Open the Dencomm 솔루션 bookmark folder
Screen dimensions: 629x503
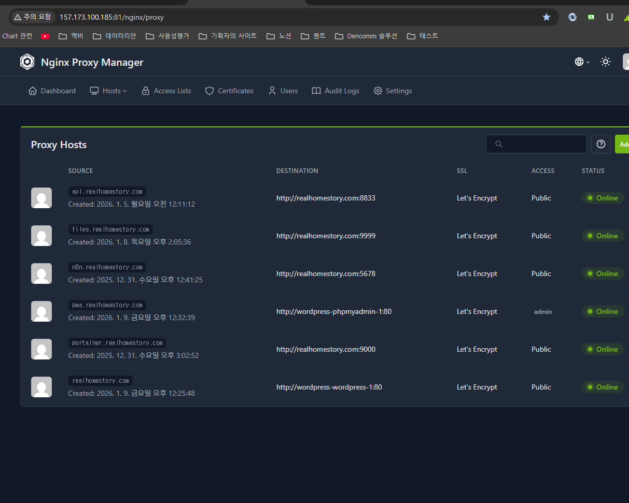click(x=366, y=36)
